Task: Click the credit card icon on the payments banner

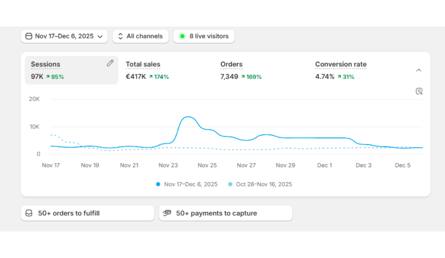Action: point(167,213)
